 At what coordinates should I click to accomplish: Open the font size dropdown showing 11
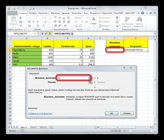(50, 18)
